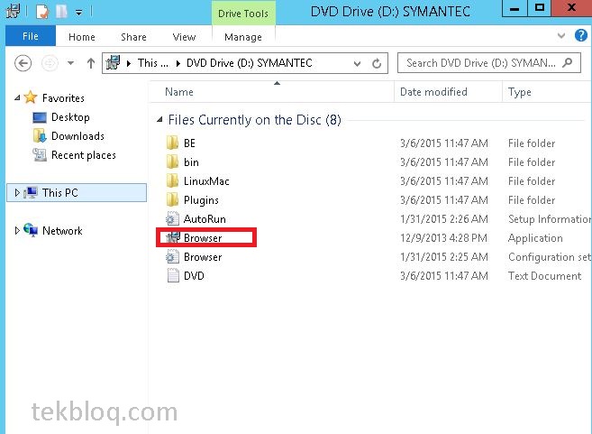Click the This PC computer icon
This screenshot has height=434, width=592.
click(x=31, y=192)
